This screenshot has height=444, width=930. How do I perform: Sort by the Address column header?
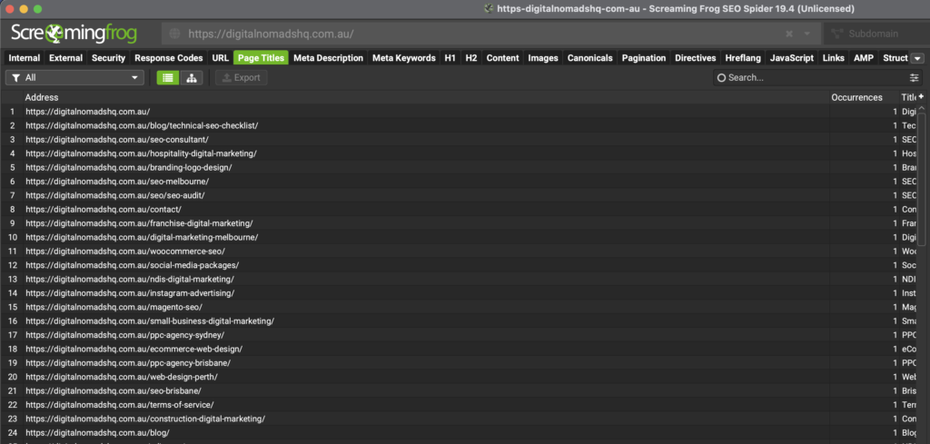click(42, 97)
